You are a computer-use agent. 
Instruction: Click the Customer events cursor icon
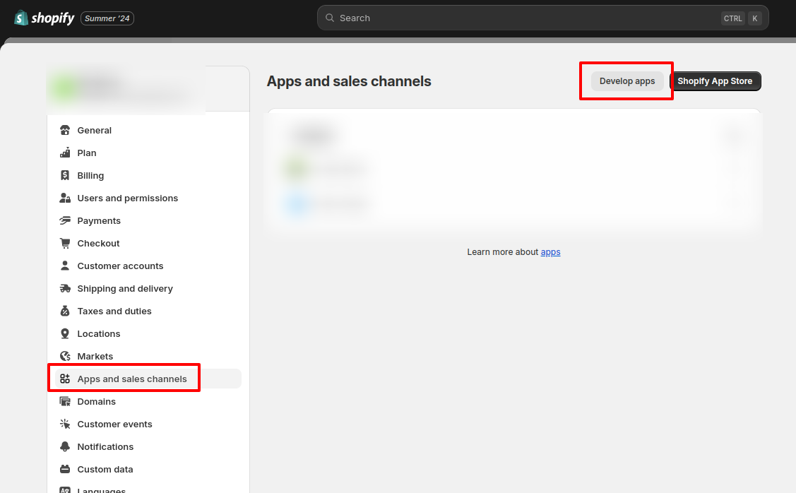coord(65,424)
